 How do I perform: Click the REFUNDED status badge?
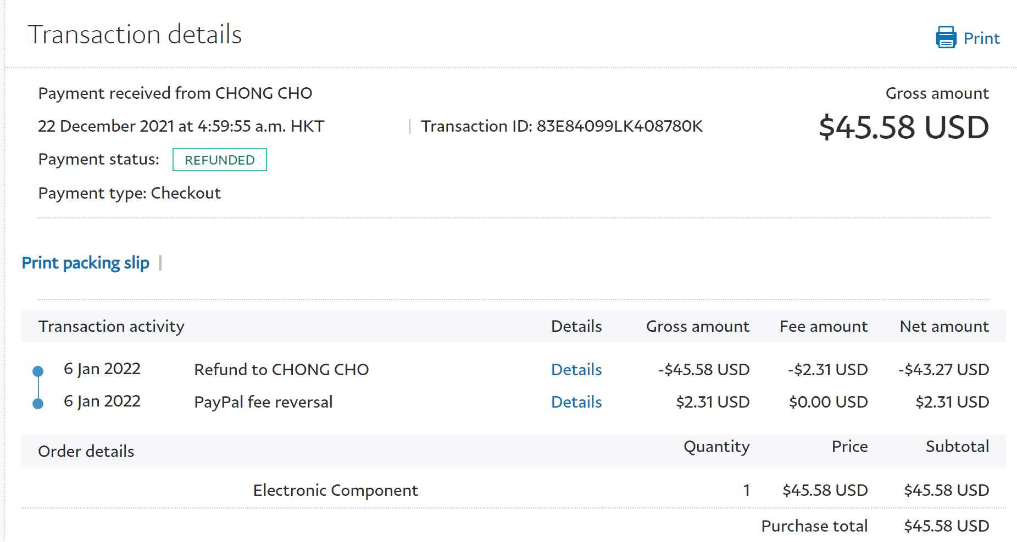click(219, 160)
